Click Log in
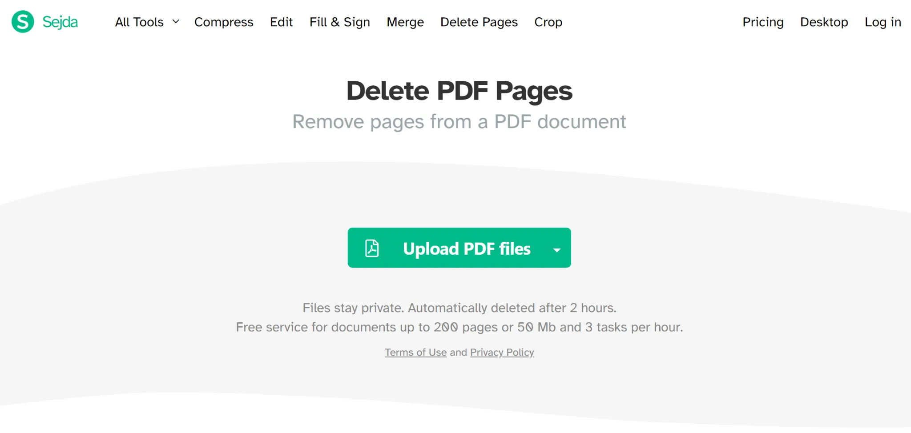911x433 pixels. tap(883, 22)
